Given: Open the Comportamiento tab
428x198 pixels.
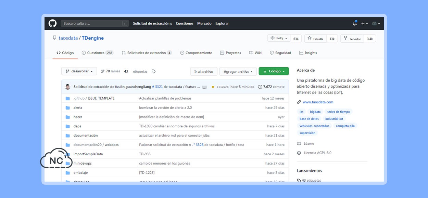Looking at the screenshot, I should 196,53.
